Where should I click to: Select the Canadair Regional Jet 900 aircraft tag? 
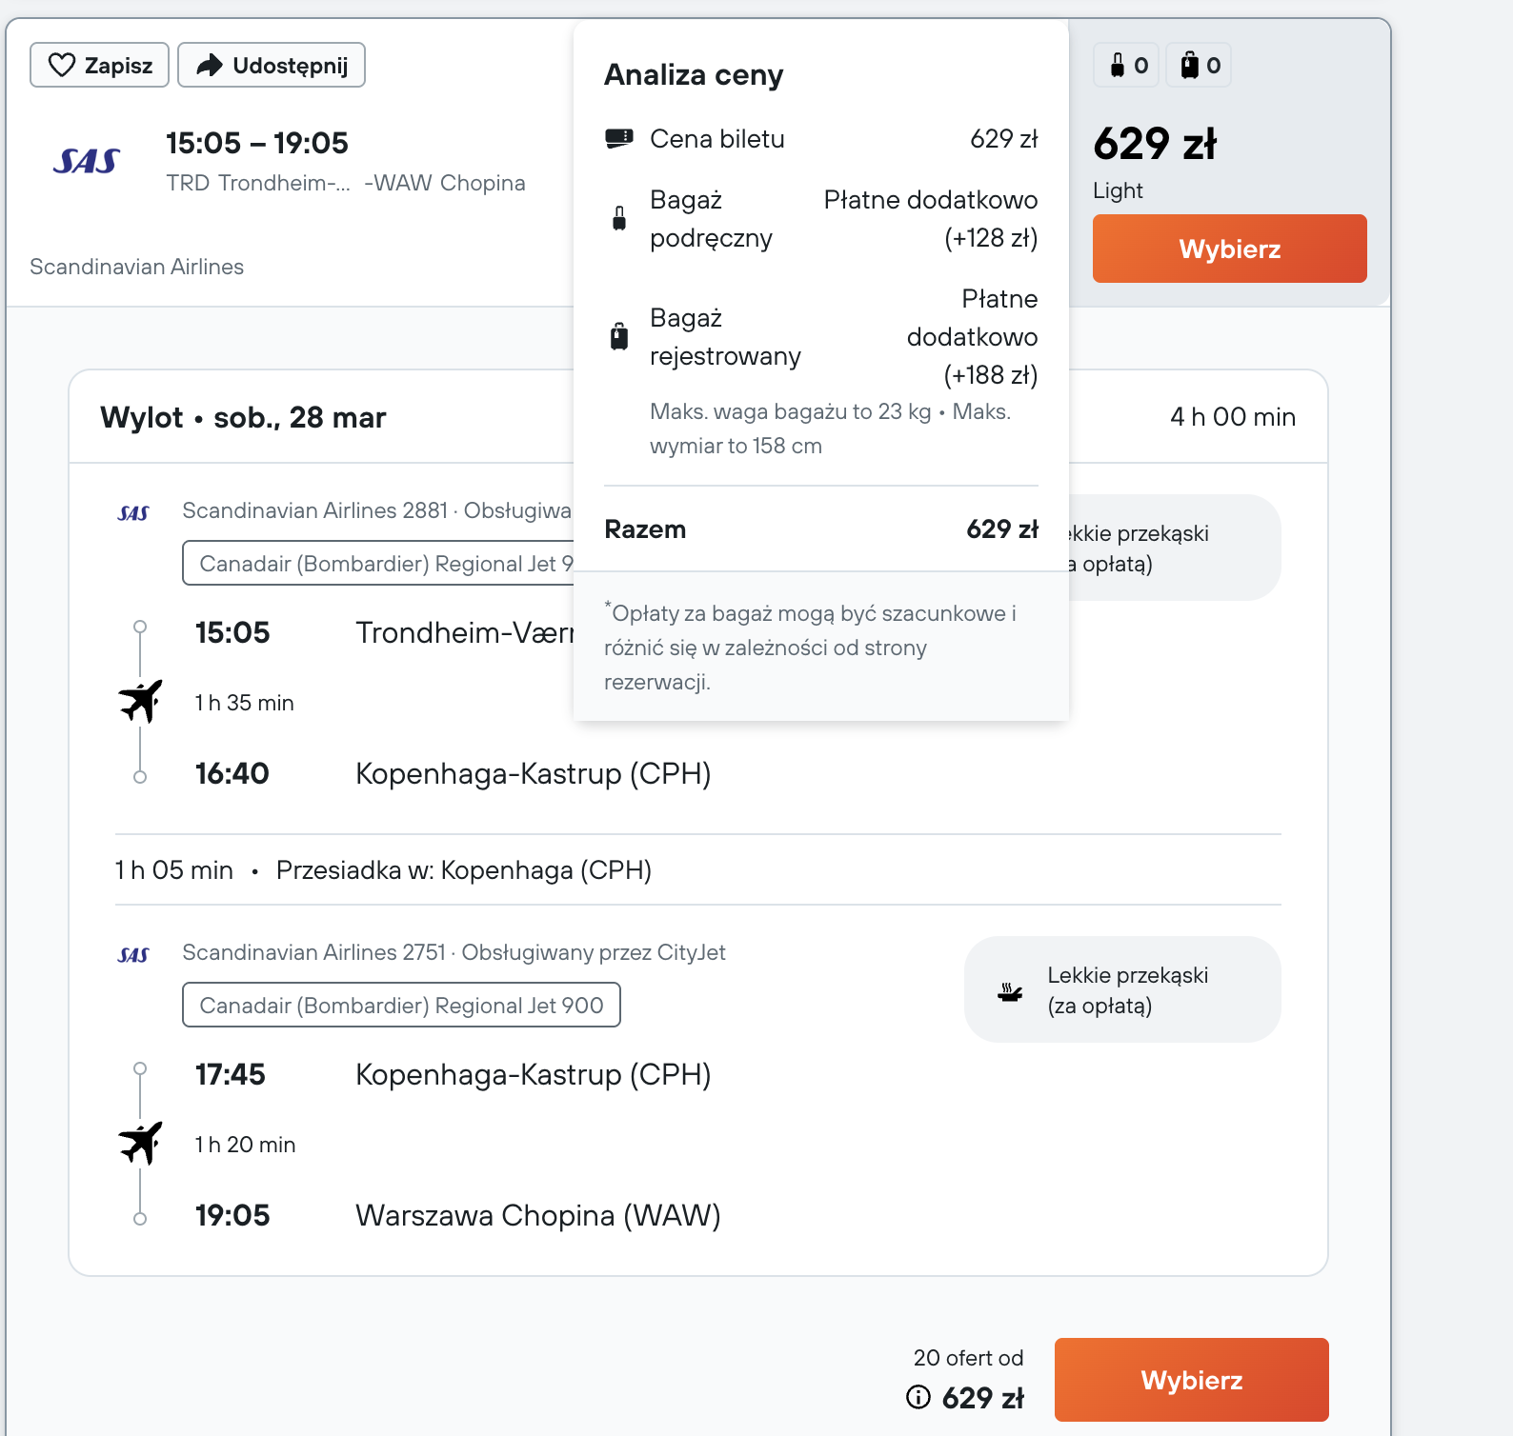[x=401, y=1006]
